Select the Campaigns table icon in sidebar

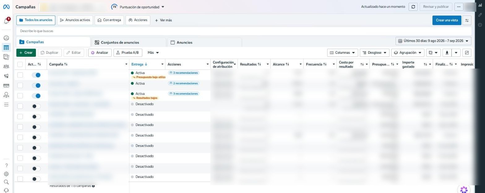(6, 48)
